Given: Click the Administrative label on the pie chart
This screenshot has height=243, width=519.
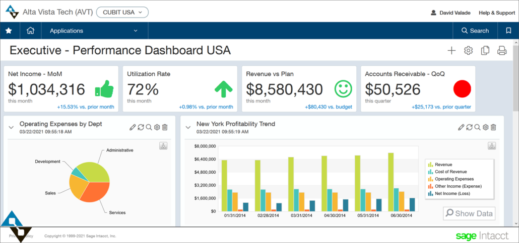Looking at the screenshot, I should coord(120,150).
